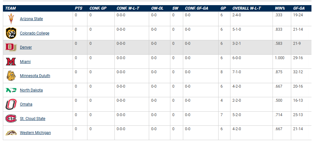Click Miami's 1.000 win percentage cell
This screenshot has height=143, width=315.
[x=279, y=58]
